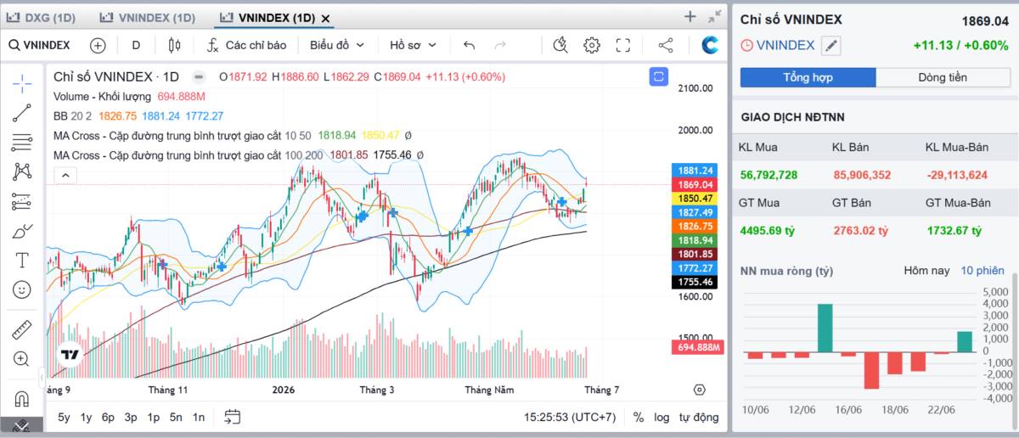Undo the last chart action

pos(470,45)
